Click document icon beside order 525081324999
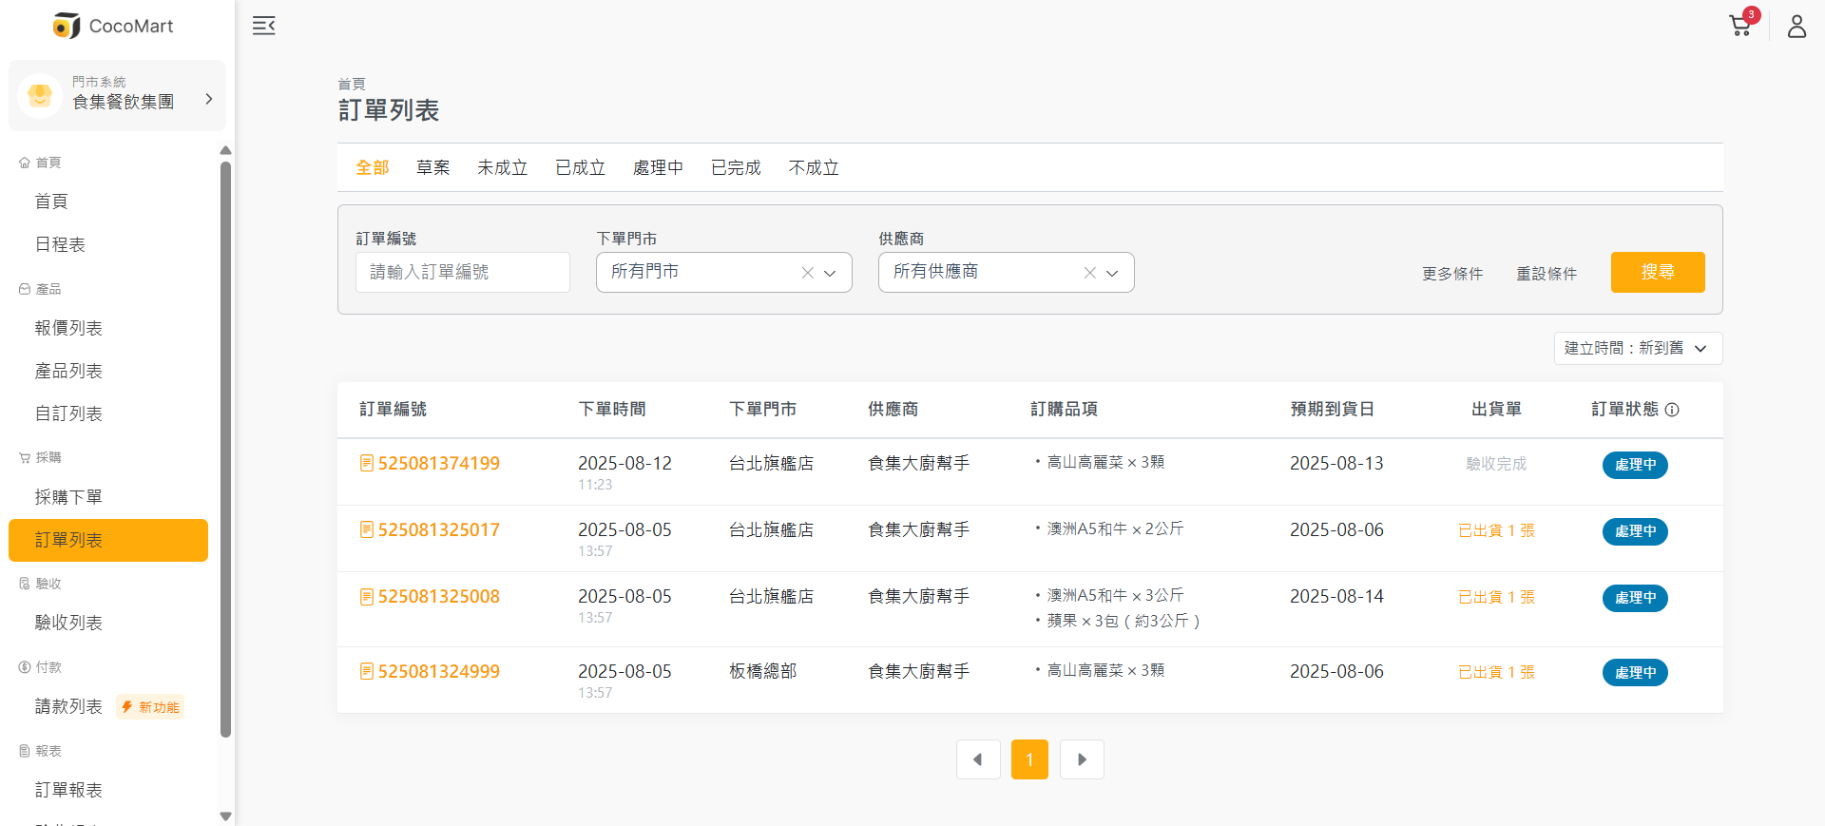This screenshot has width=1825, height=826. coord(367,671)
